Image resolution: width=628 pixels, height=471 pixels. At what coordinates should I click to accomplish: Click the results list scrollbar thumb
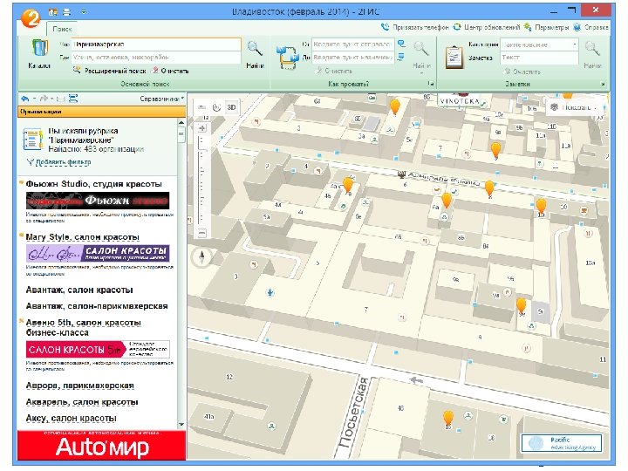(x=181, y=134)
